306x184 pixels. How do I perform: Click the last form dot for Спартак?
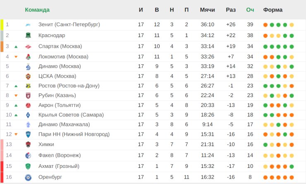point(292,47)
